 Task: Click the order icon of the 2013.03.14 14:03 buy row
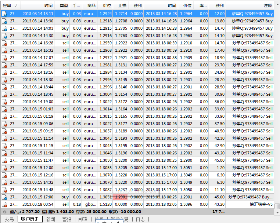(4, 28)
